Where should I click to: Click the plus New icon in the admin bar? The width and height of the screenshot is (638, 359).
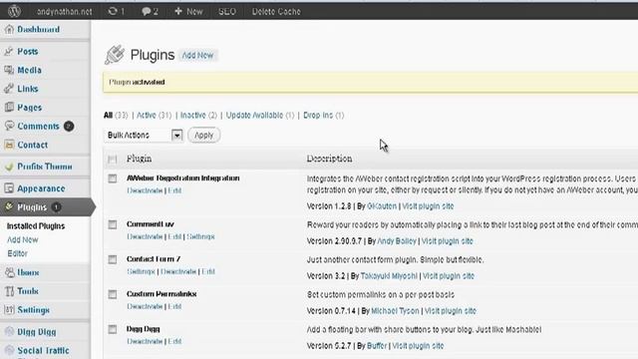[x=178, y=11]
